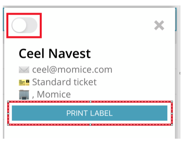Click the vertical scrollbar on the right edge

pyautogui.click(x=178, y=72)
